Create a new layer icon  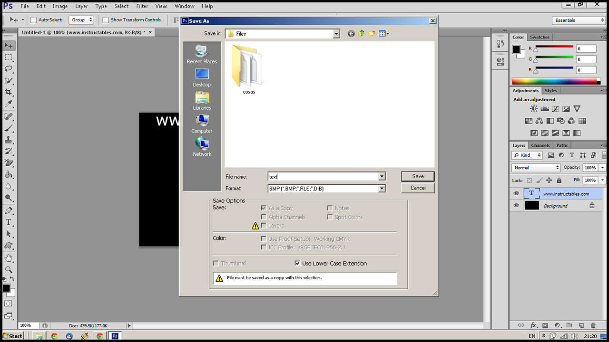(581, 325)
